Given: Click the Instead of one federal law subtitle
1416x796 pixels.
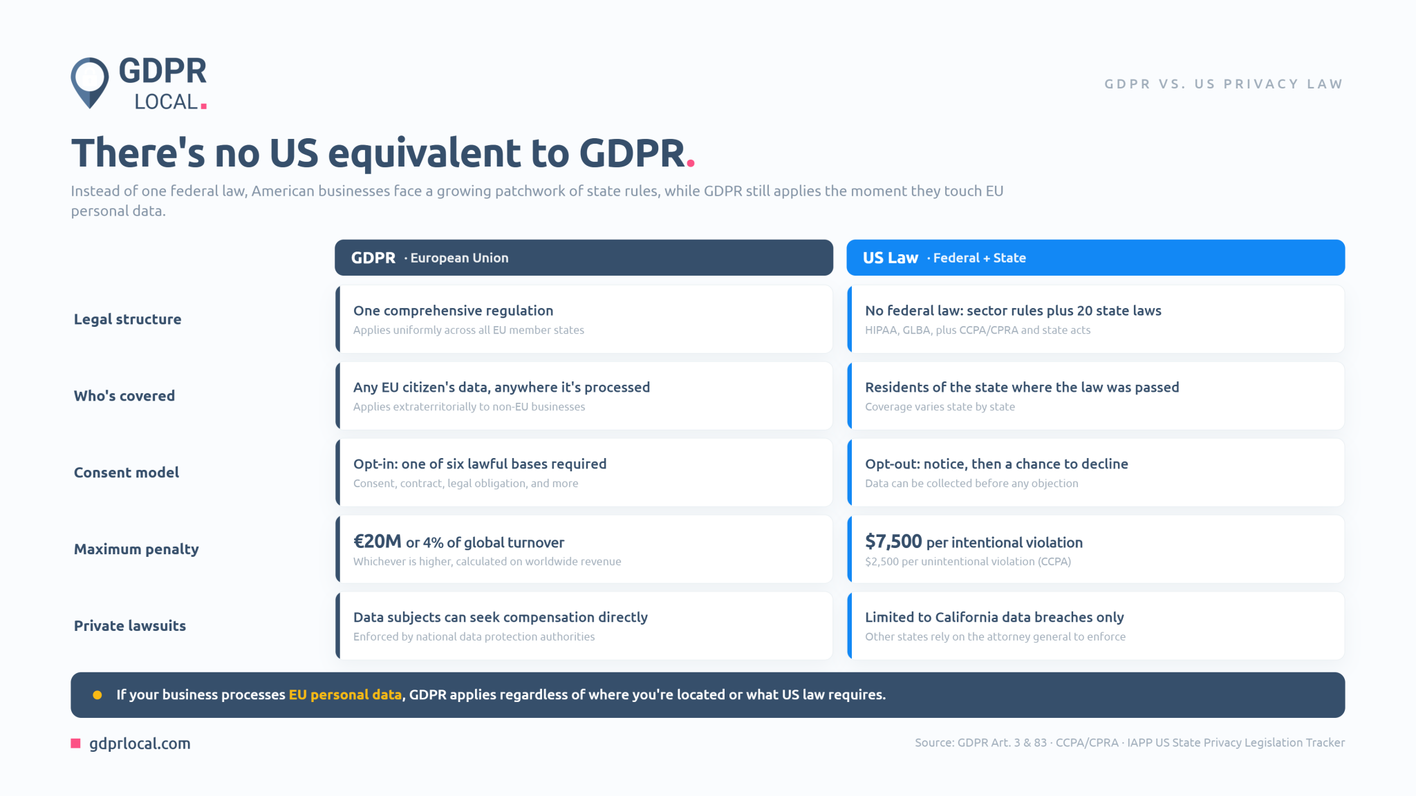Looking at the screenshot, I should [x=537, y=201].
